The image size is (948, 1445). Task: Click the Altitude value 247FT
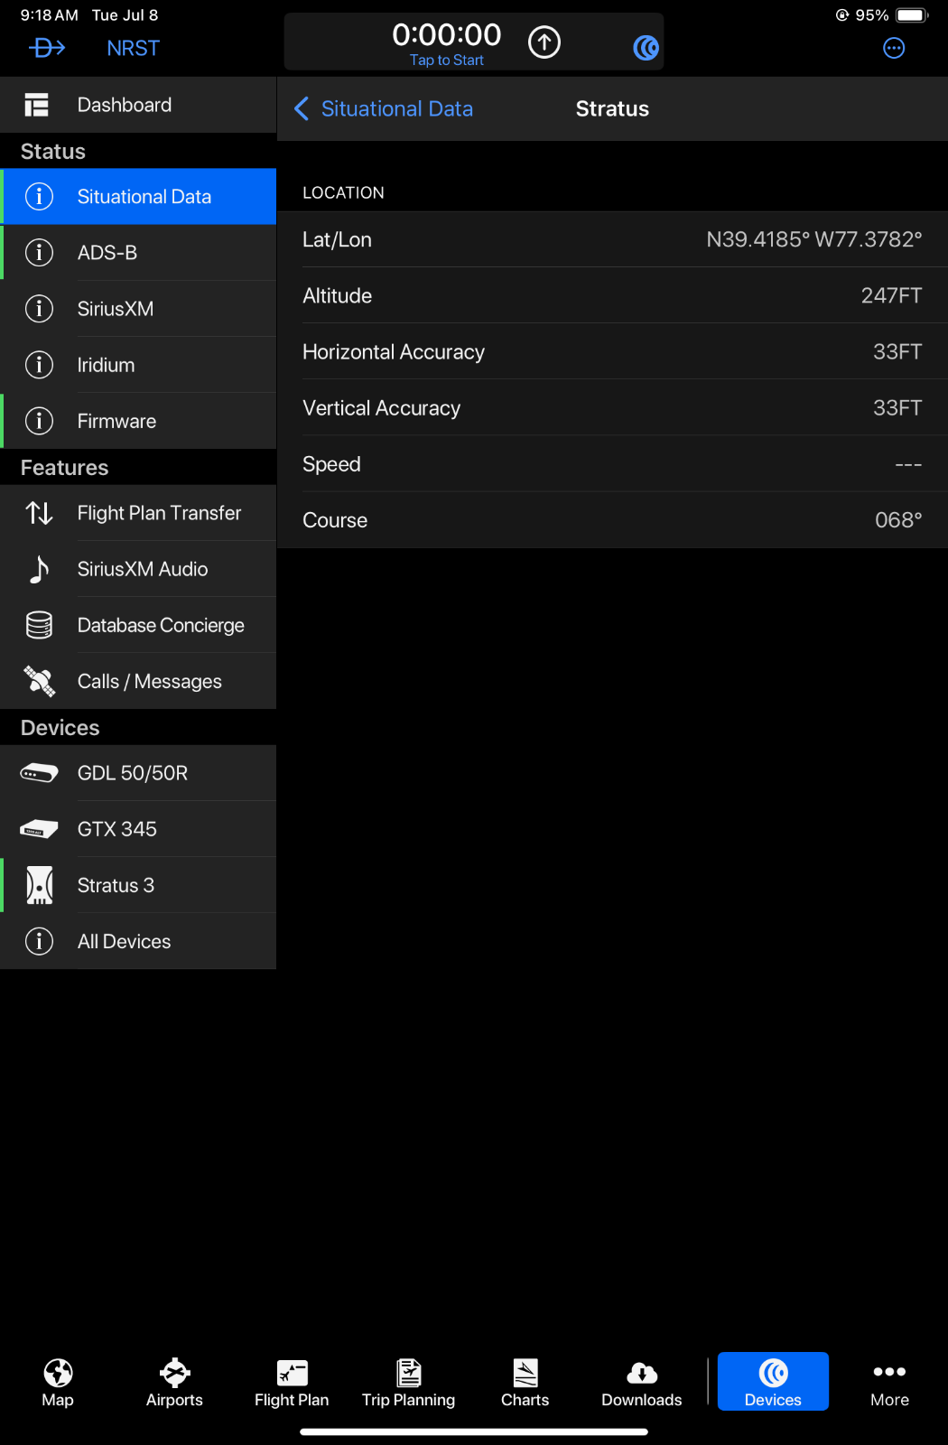click(x=891, y=295)
